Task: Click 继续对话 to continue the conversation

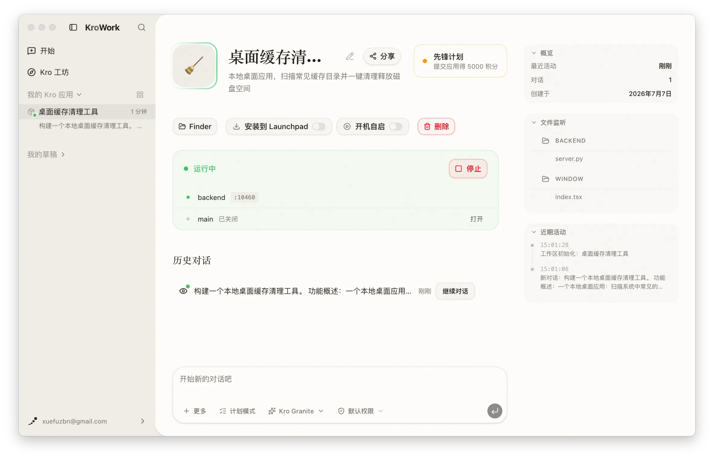Action: [455, 291]
